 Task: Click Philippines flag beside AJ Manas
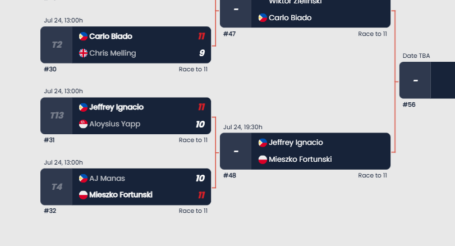click(x=83, y=179)
